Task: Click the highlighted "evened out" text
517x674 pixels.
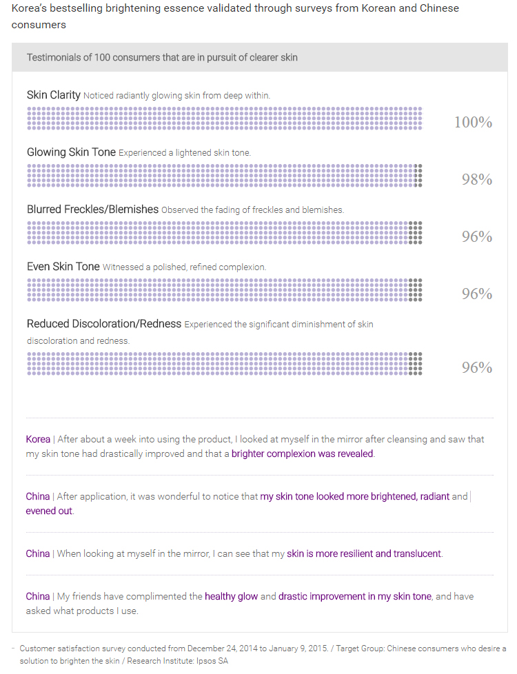Action: 49,511
